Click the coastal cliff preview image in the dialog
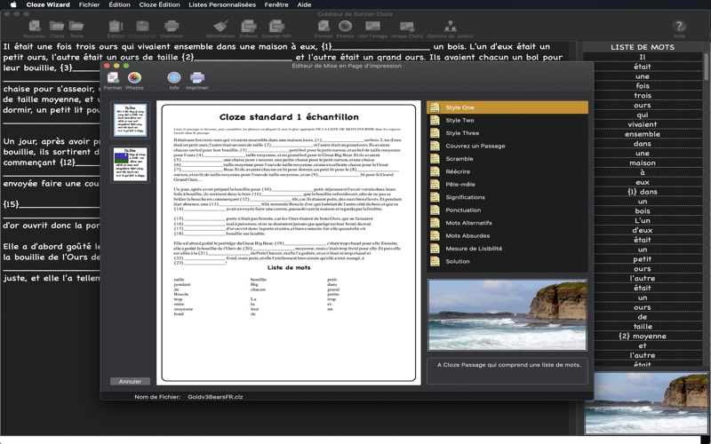711x444 pixels. [x=507, y=315]
